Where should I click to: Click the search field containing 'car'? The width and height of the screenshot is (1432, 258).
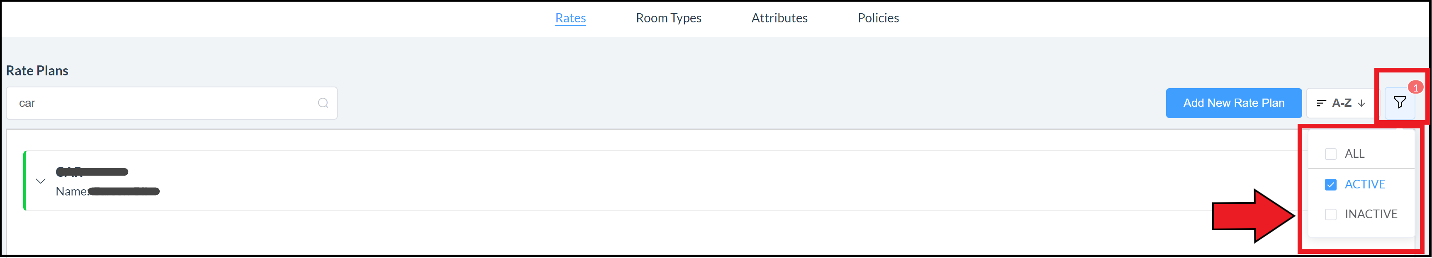pos(167,103)
